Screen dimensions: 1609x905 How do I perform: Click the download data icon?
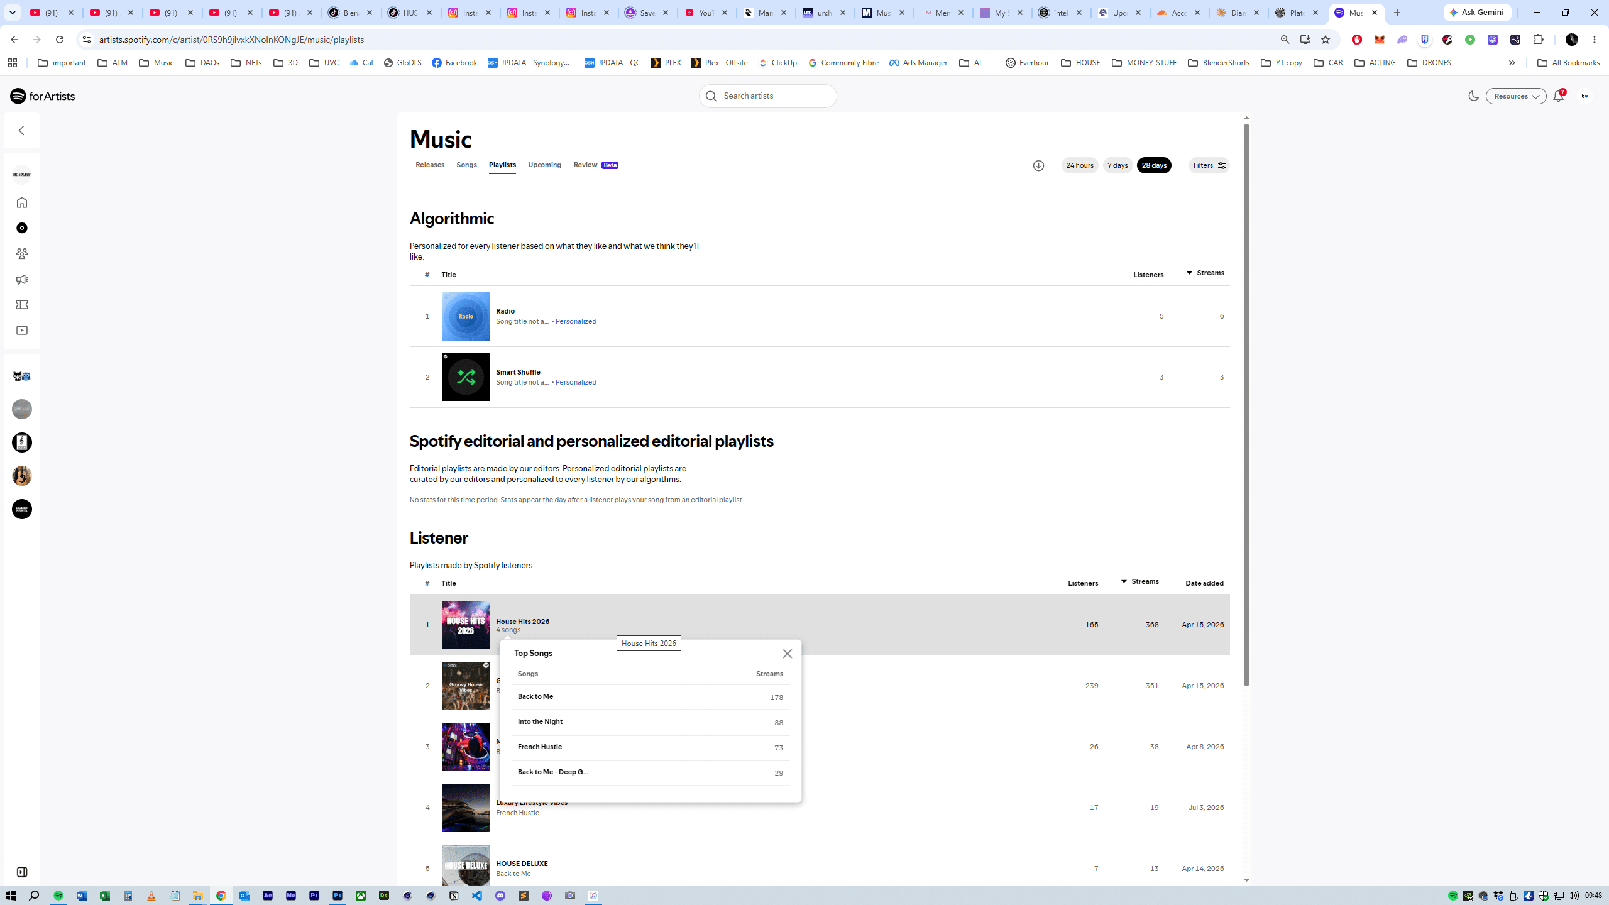point(1038,165)
